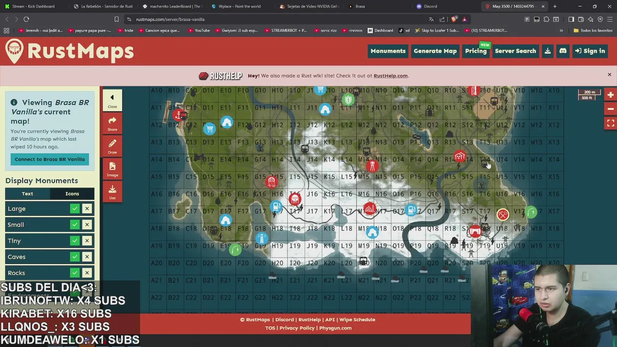Screen dimensions: 617x347
Task: Enable Small monuments with green check
Action: point(75,225)
